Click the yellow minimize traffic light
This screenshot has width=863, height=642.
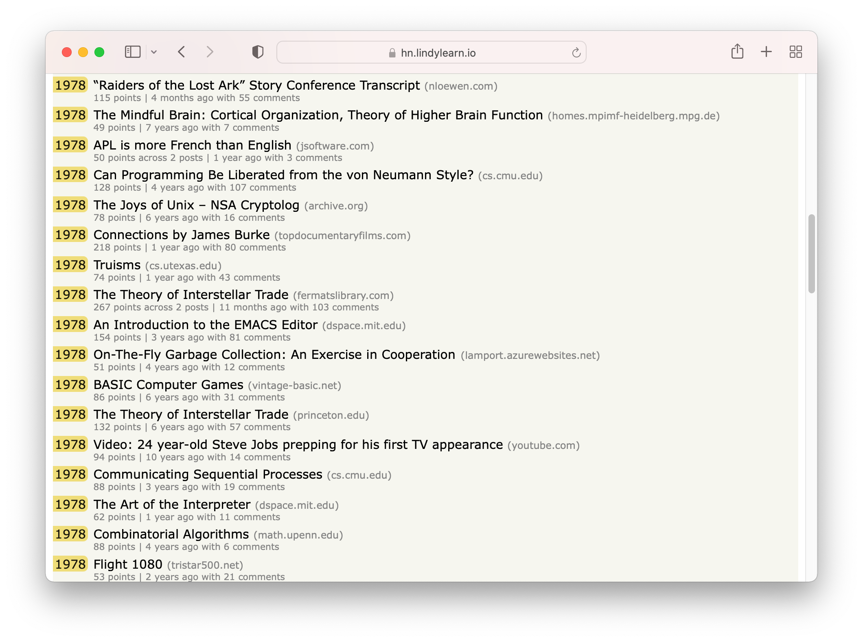click(83, 52)
